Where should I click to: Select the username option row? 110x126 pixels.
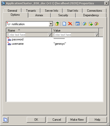54,44
